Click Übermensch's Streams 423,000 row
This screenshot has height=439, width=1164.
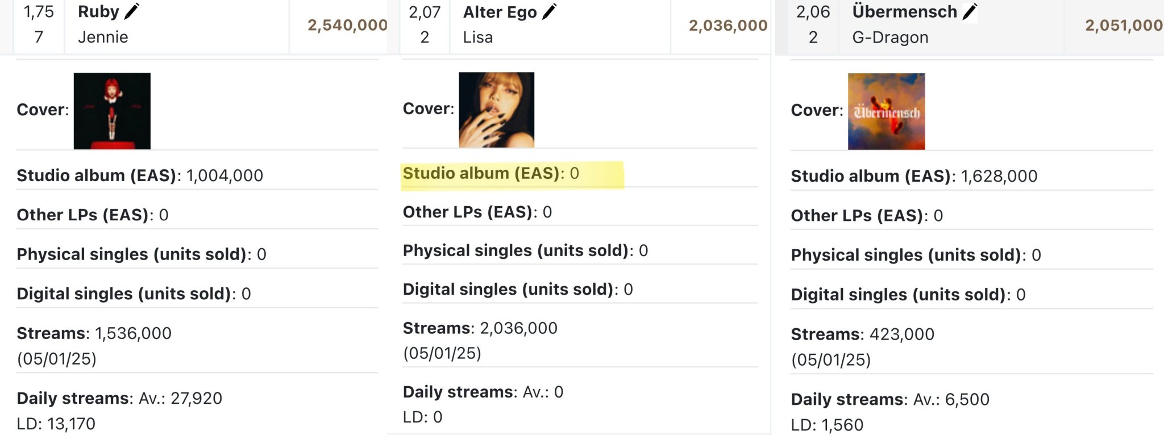[971, 346]
